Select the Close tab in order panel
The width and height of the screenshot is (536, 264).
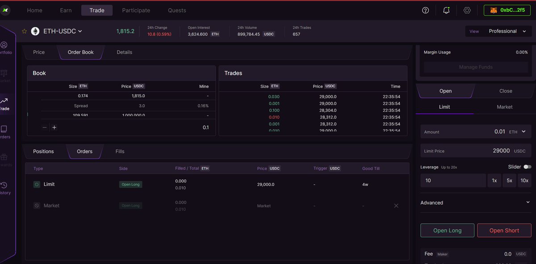click(506, 91)
